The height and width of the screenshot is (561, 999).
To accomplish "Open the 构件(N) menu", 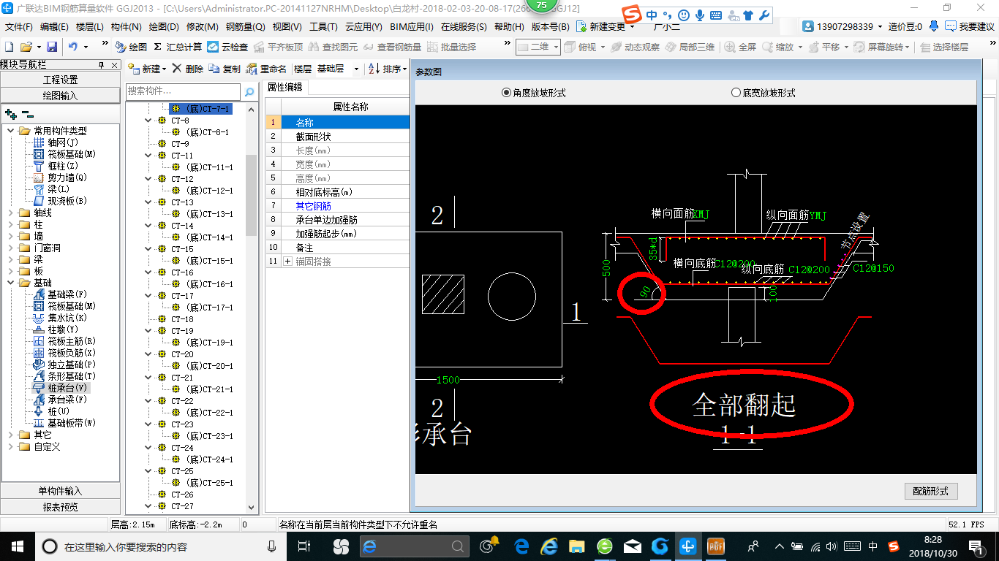I will point(126,26).
